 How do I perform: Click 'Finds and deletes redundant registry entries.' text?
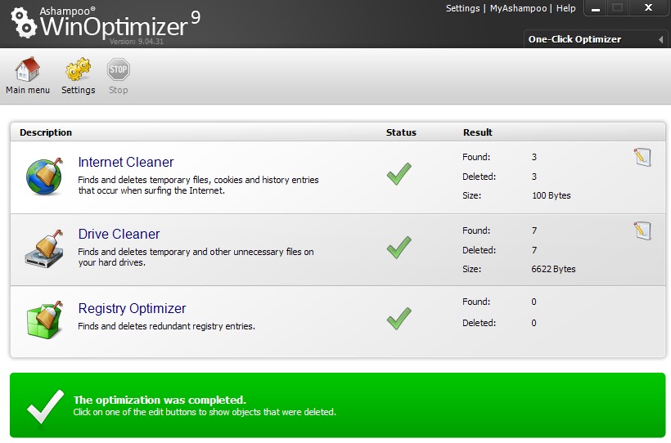(x=166, y=326)
